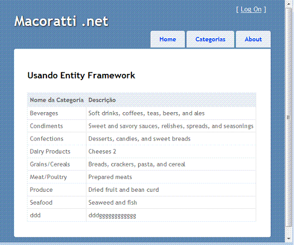Select the Meat/Poultry cell
Image resolution: width=294 pixels, height=245 pixels.
pyautogui.click(x=56, y=177)
